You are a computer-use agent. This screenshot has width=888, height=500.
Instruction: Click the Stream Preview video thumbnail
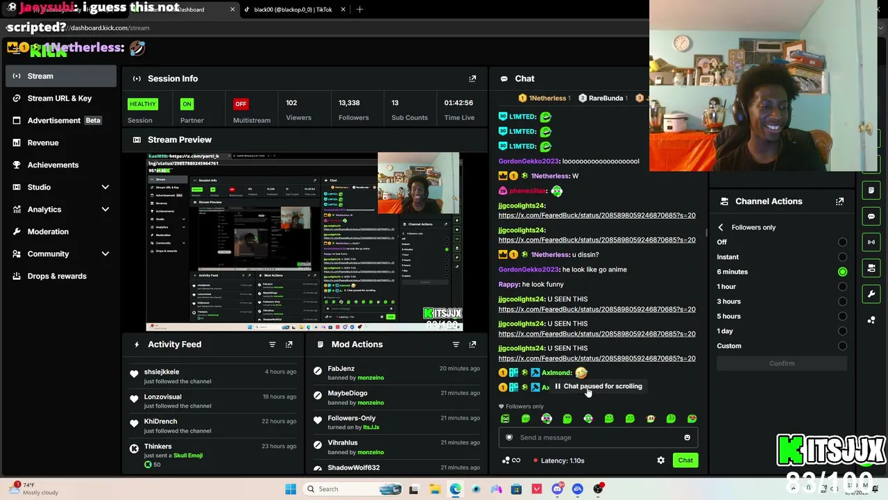[x=305, y=242]
